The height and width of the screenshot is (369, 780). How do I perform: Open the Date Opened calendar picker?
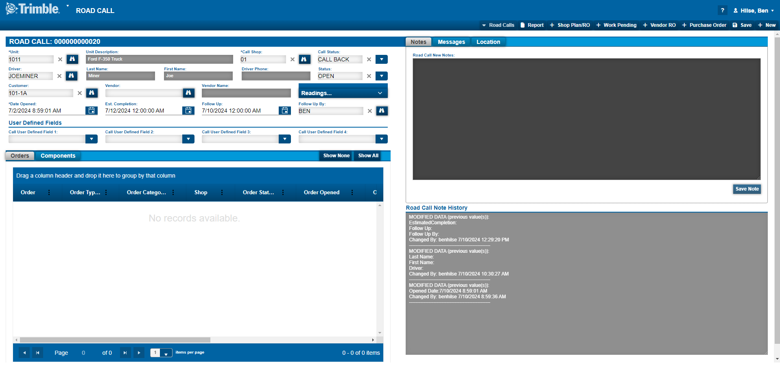pyautogui.click(x=92, y=111)
